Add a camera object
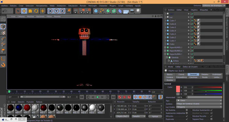The width and height of the screenshot is (229, 122). tap(132, 11)
